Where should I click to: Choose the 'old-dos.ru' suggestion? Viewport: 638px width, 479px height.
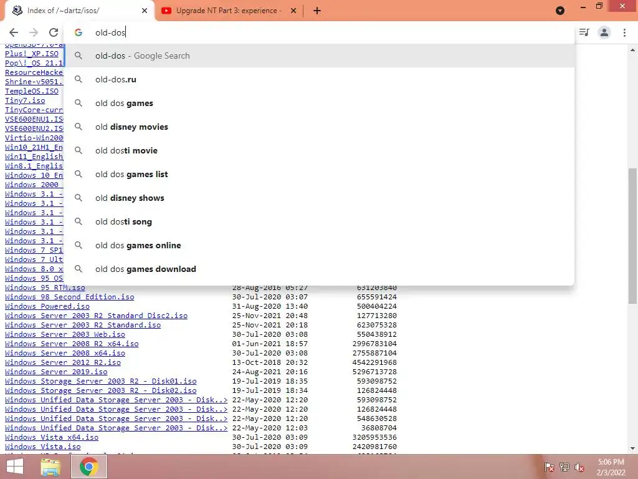pyautogui.click(x=320, y=79)
